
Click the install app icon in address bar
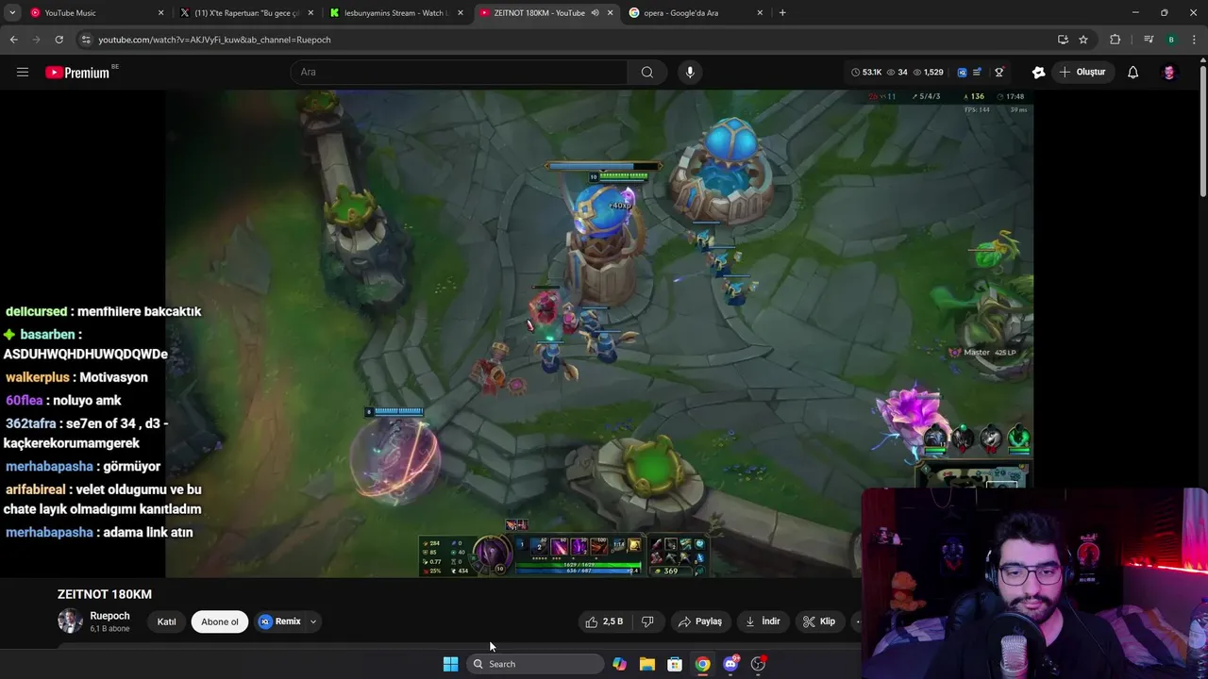pyautogui.click(x=1063, y=40)
